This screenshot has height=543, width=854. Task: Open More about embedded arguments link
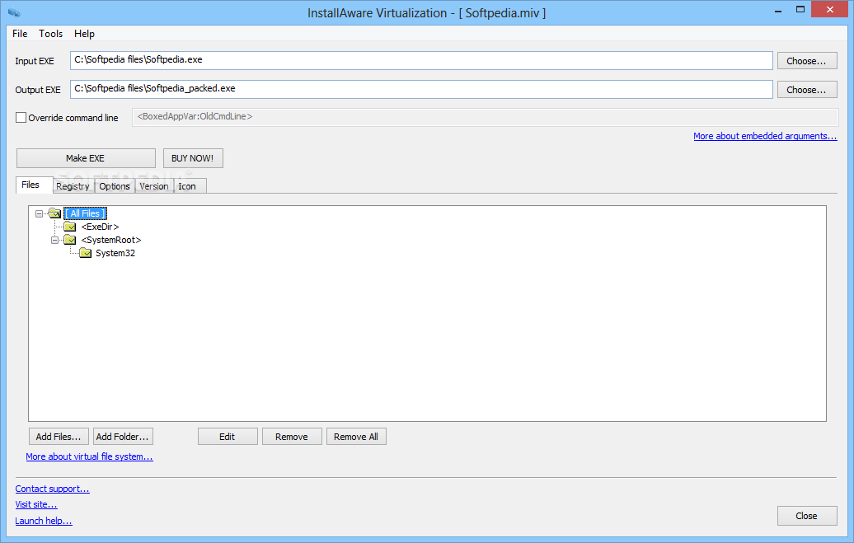pos(765,136)
